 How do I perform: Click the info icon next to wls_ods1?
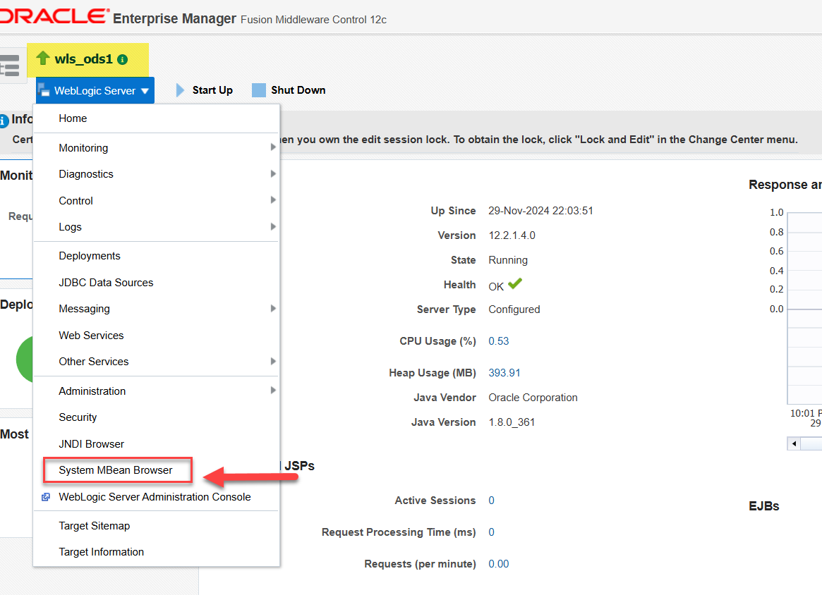point(123,60)
